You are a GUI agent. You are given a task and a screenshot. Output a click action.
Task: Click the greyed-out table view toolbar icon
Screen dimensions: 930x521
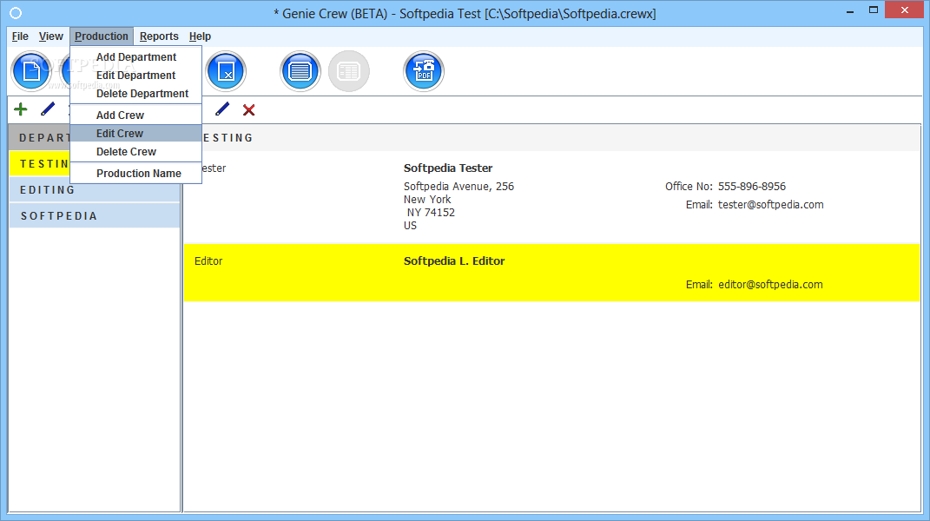(x=349, y=72)
